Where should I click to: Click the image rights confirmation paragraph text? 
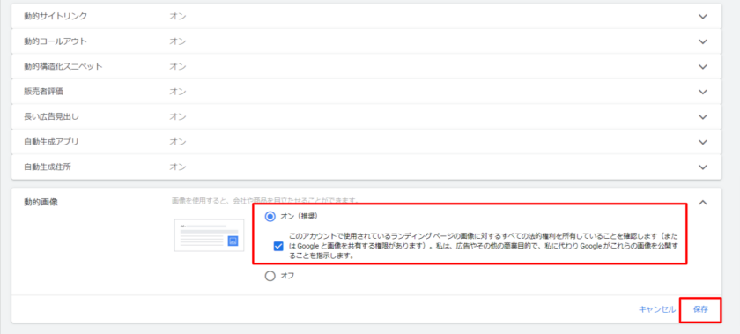(484, 246)
